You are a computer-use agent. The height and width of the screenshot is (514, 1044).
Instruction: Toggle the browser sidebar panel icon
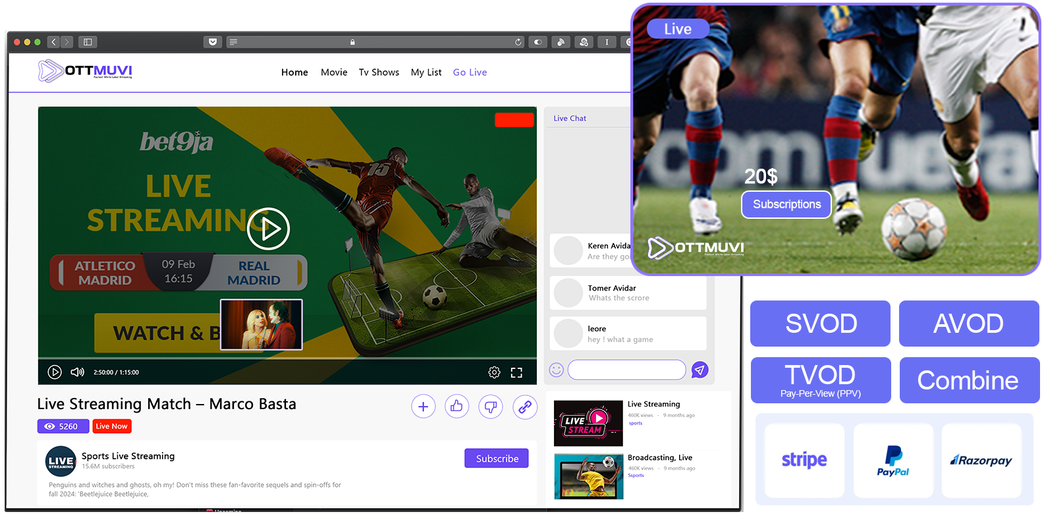click(88, 42)
